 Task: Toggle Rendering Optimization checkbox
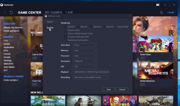tap(66, 40)
